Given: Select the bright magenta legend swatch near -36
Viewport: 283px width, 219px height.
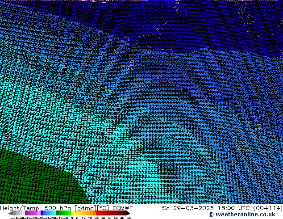Looking at the screenshot, I should pos(36,213).
